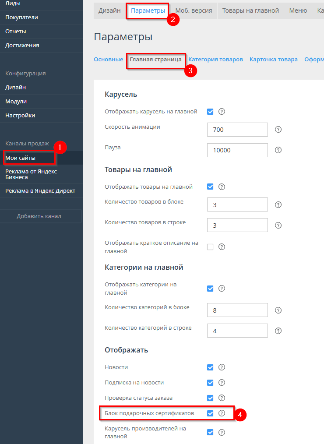
Task: Open help tooltip for Отображать карусель на главной
Action: [x=222, y=112]
